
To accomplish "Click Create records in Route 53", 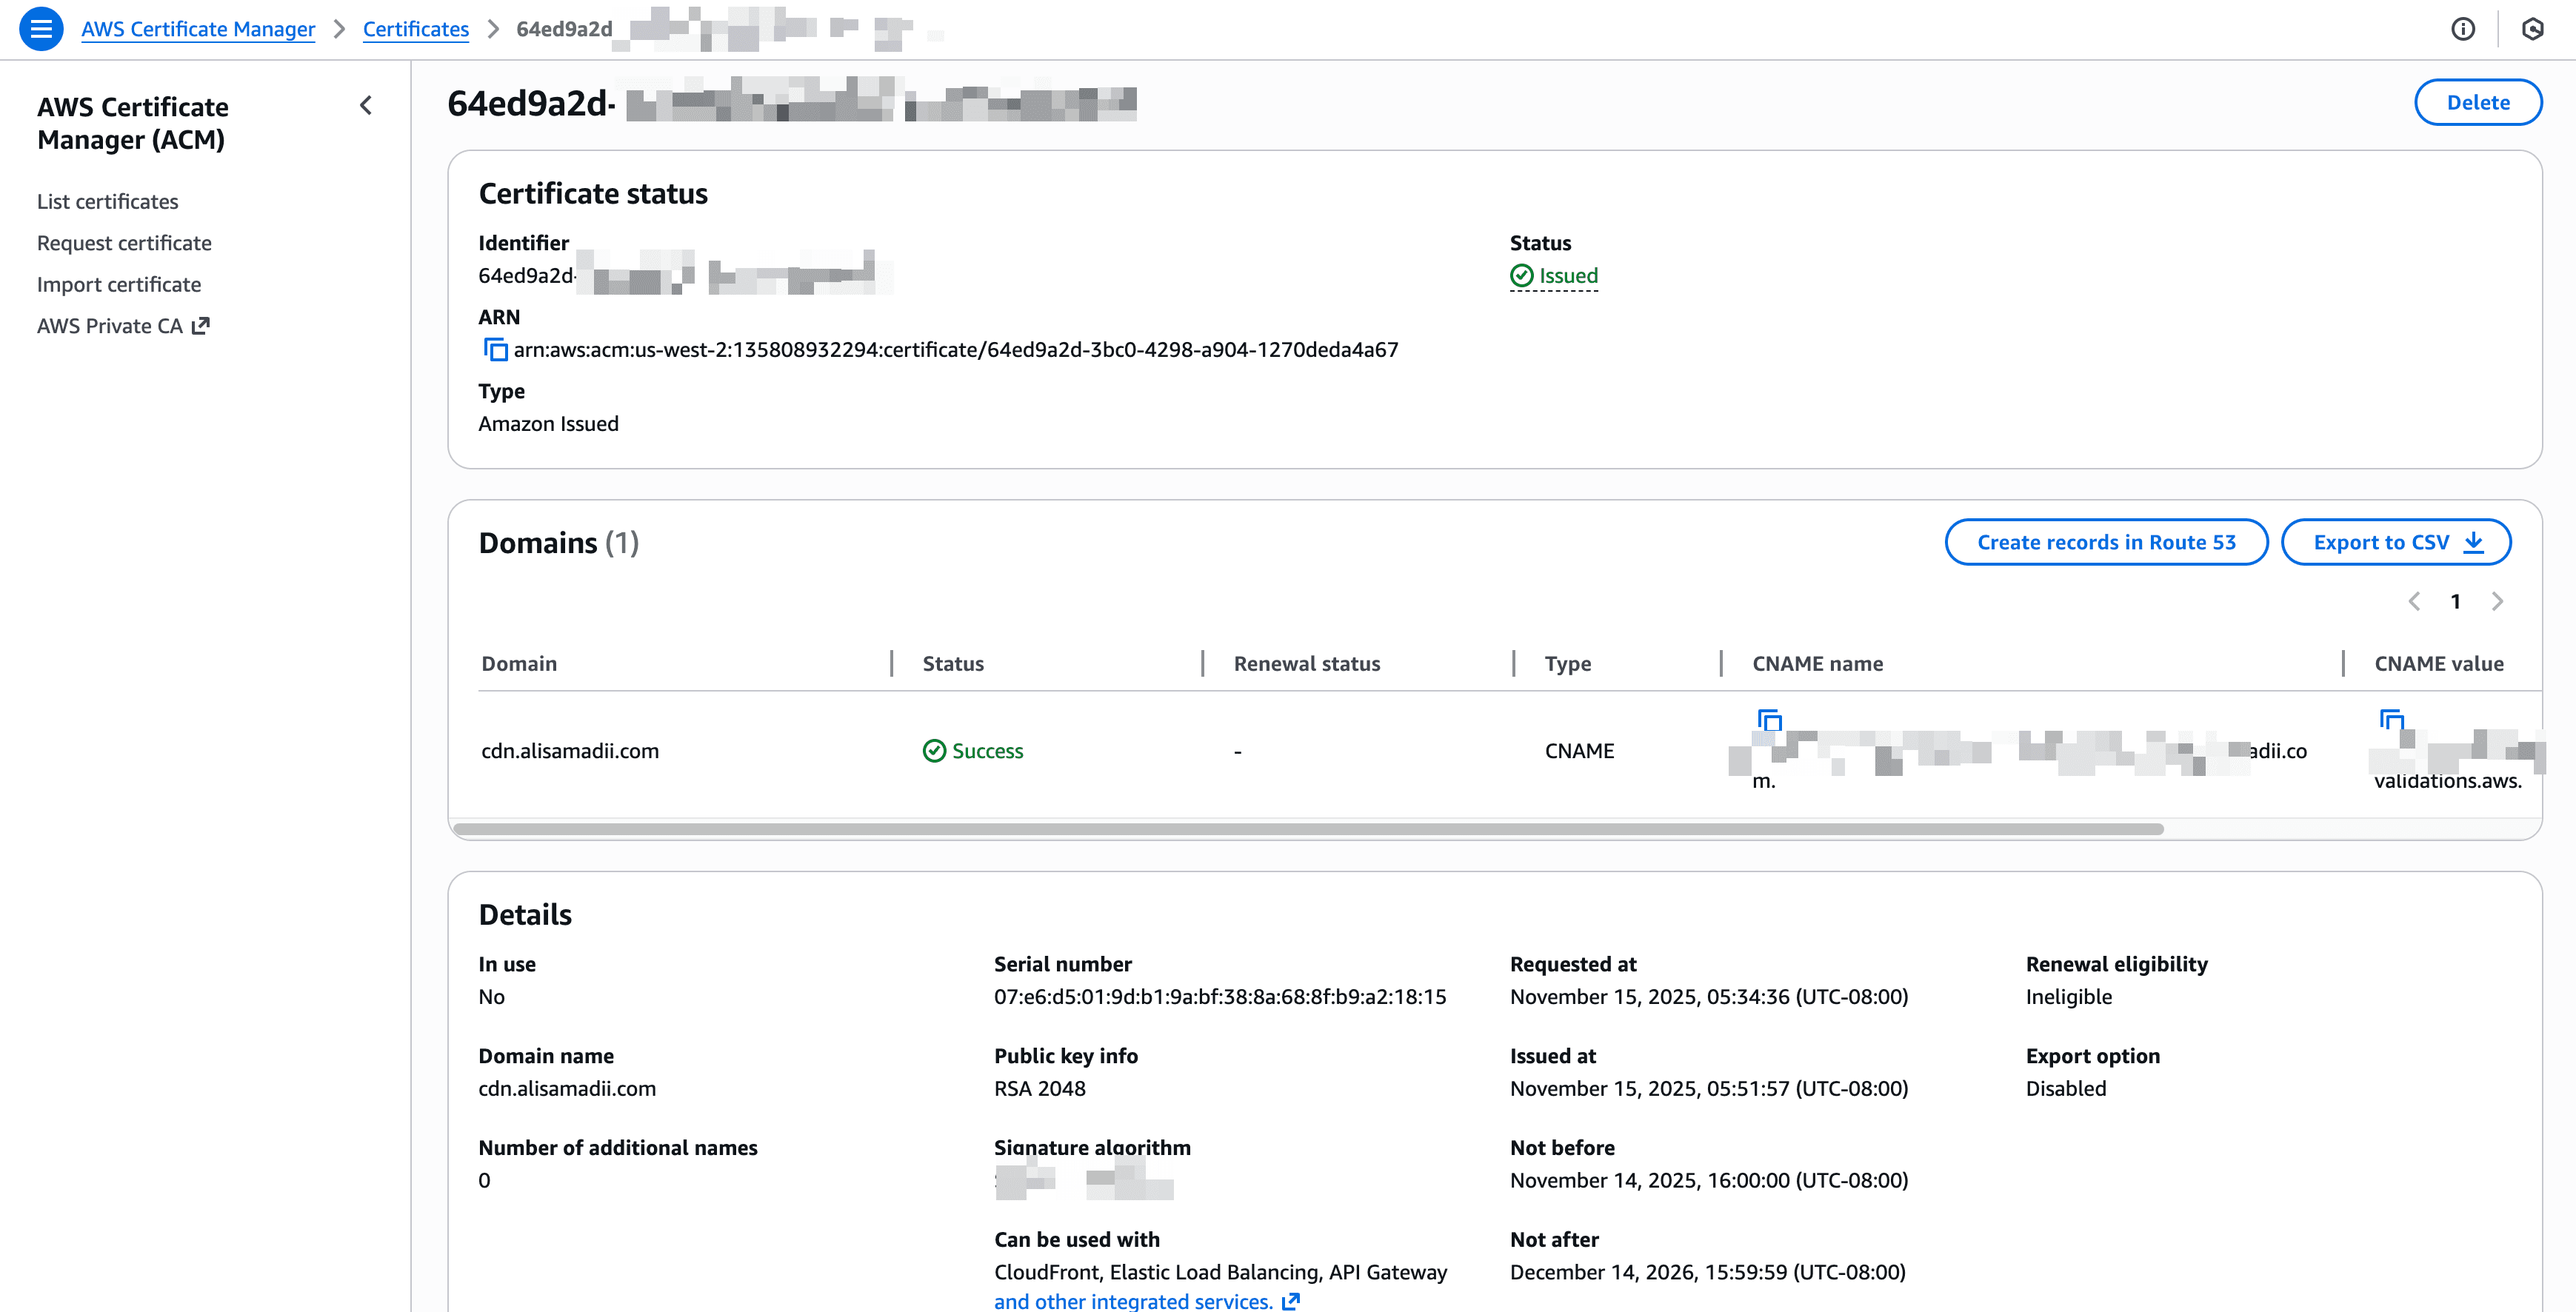I will [2105, 542].
